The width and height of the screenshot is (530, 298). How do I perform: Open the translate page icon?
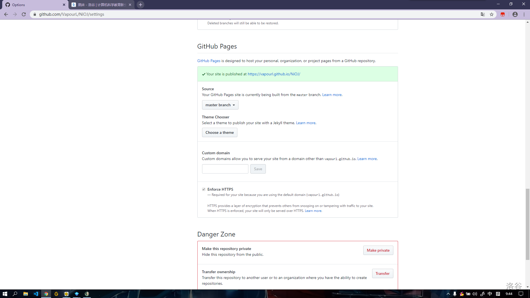(483, 14)
